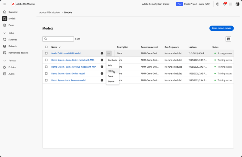The height and width of the screenshot is (157, 242).
Task: Click the Last run column header
Action: click(192, 47)
